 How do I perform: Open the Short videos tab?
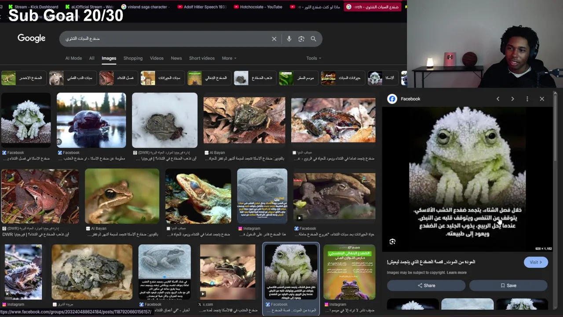[202, 58]
